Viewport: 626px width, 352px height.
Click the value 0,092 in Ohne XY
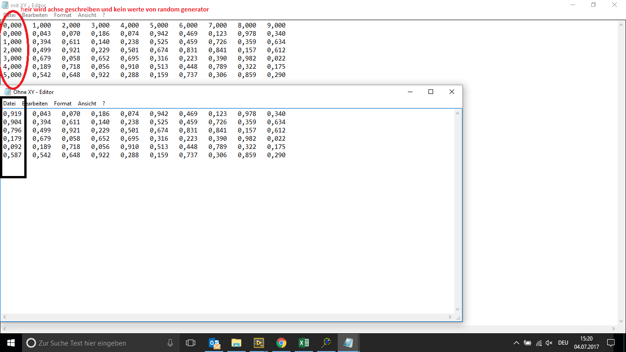(x=12, y=147)
